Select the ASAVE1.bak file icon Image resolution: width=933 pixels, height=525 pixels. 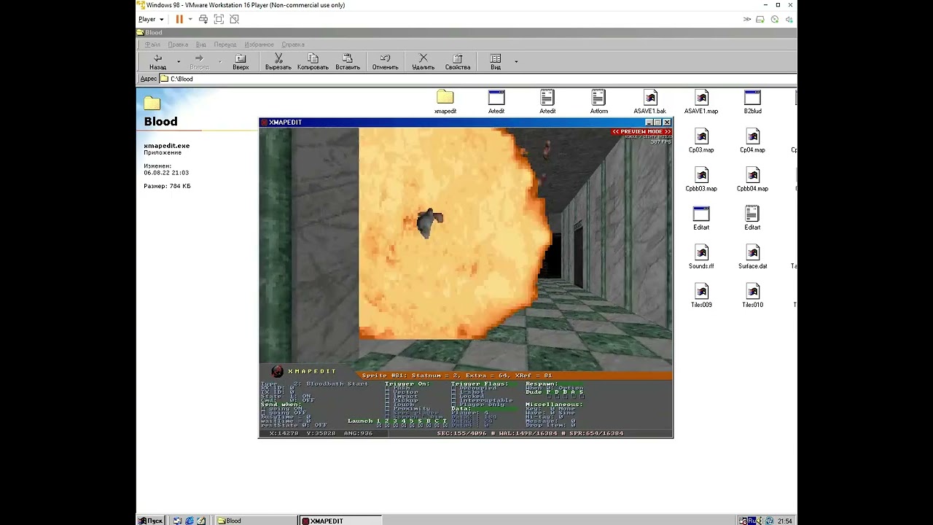tap(649, 97)
